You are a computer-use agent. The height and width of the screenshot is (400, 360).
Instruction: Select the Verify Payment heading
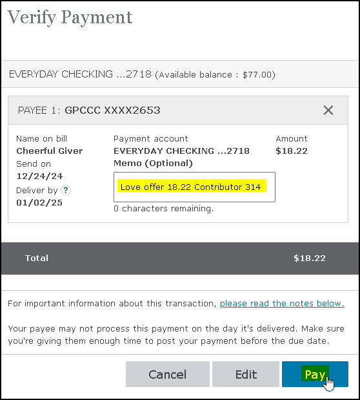coord(70,17)
